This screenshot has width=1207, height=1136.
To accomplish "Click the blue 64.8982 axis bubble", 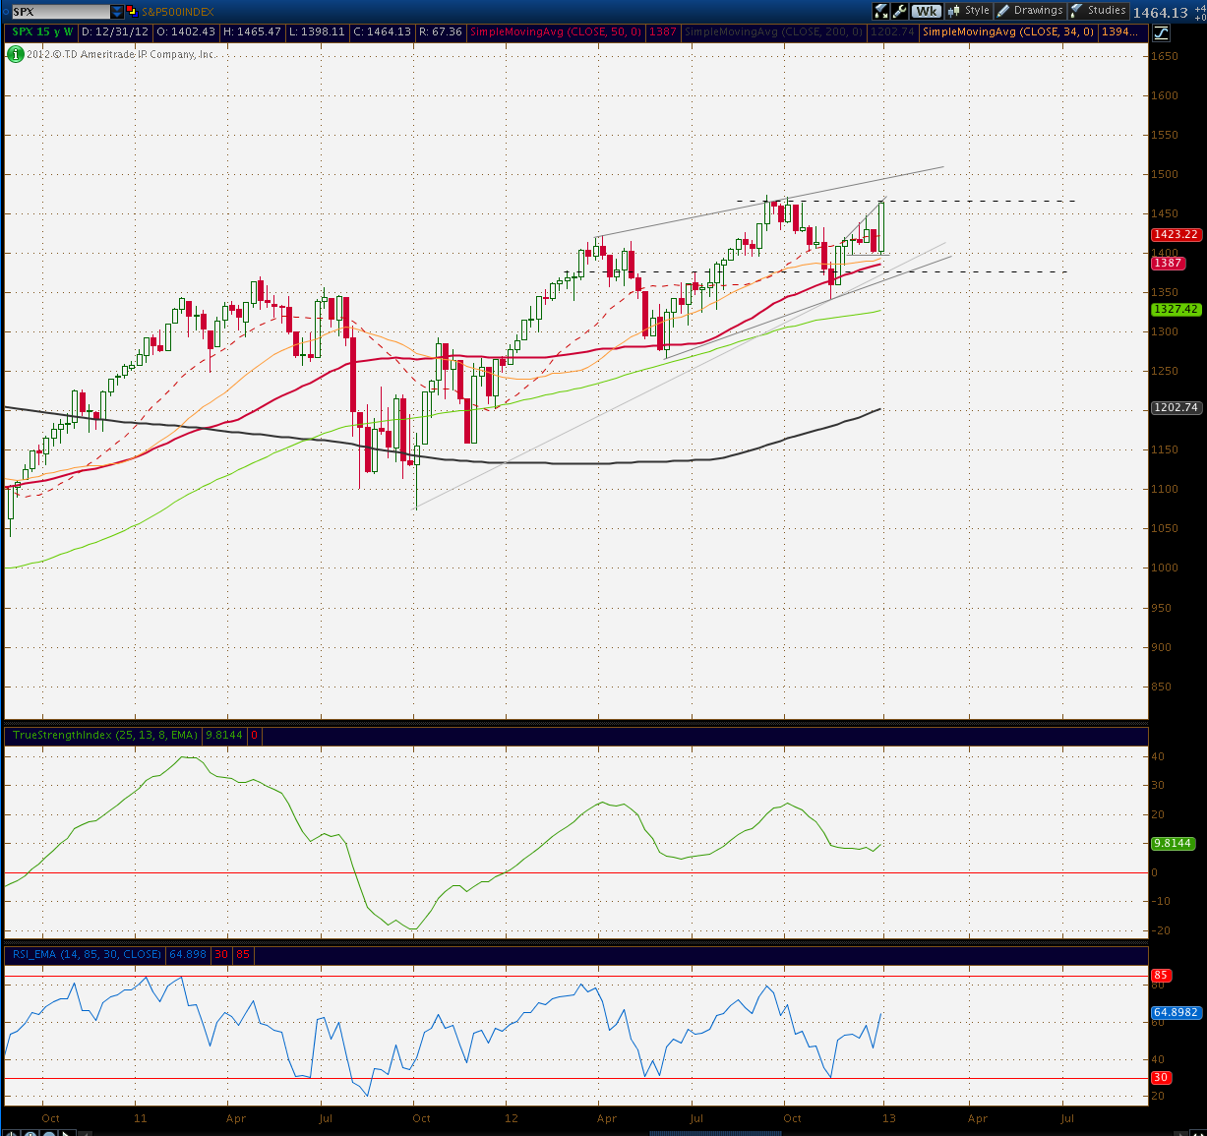I will (1176, 1012).
